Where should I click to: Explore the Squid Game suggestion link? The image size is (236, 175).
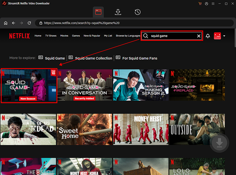point(55,58)
